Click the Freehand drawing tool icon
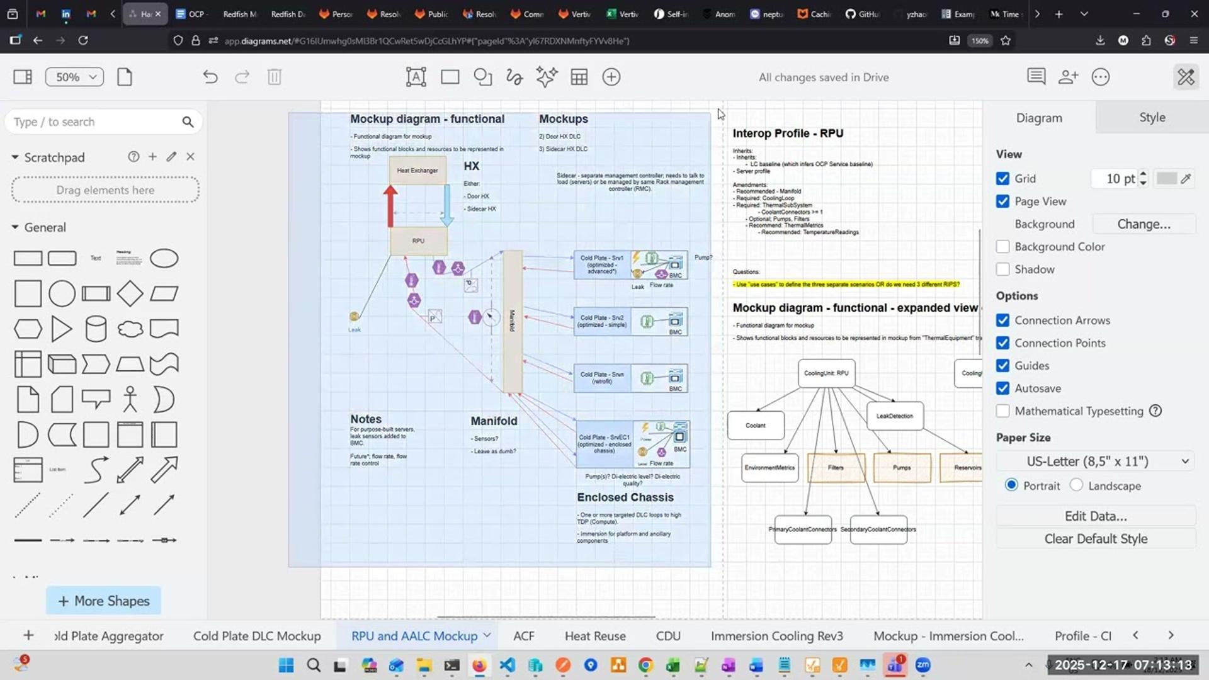 514,77
